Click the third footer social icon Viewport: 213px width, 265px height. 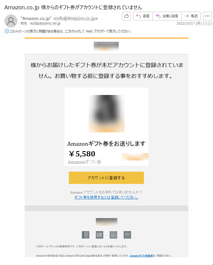pos(113,235)
